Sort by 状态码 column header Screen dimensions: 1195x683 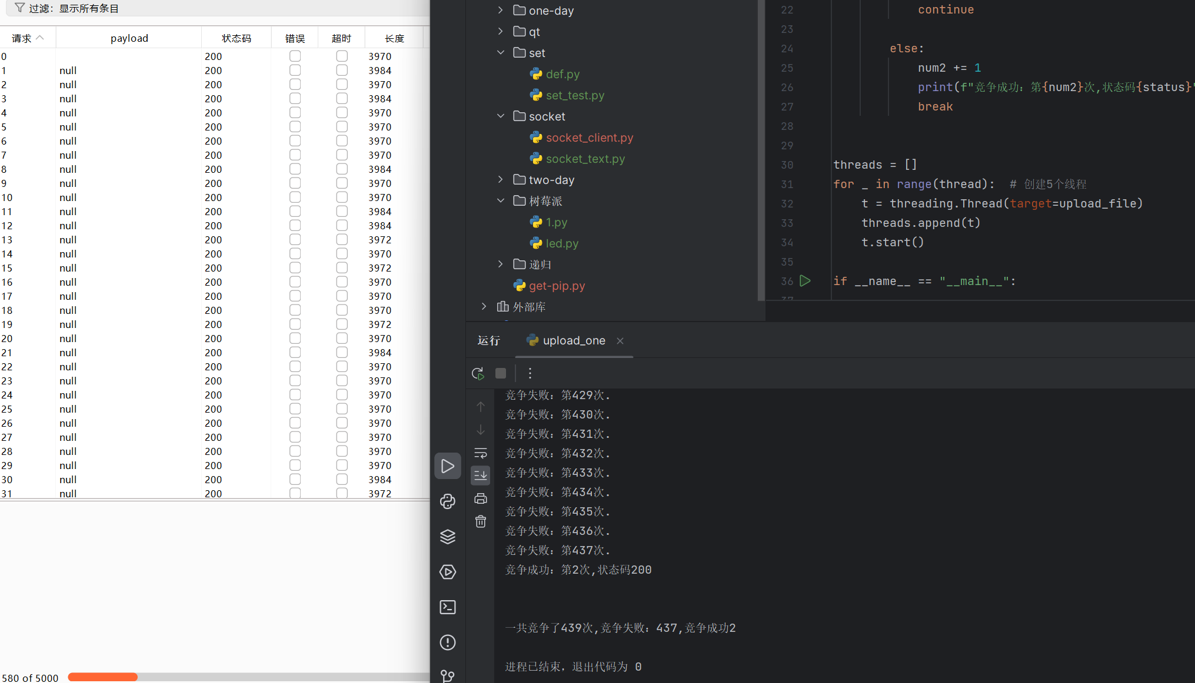236,38
